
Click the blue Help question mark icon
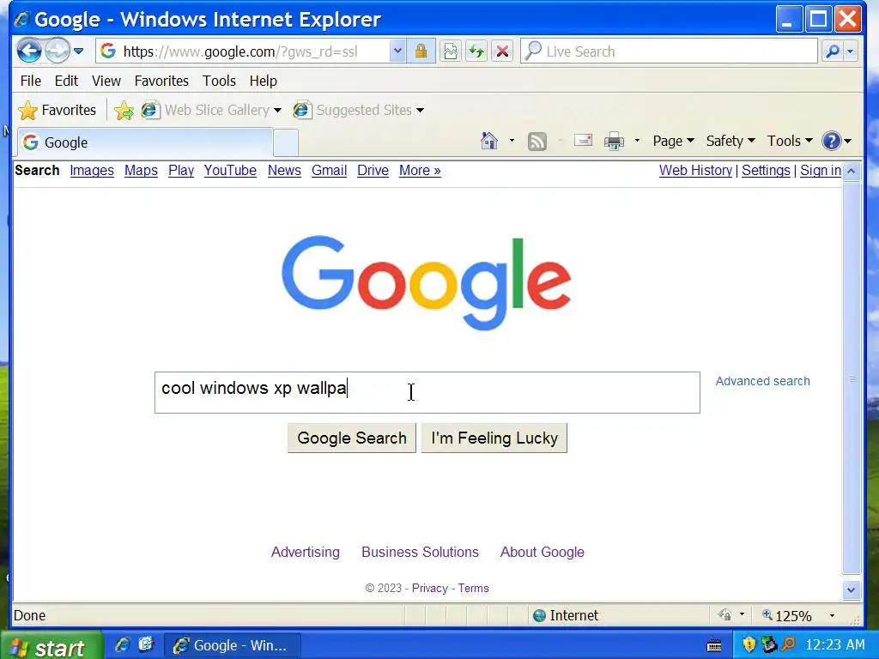click(x=831, y=141)
